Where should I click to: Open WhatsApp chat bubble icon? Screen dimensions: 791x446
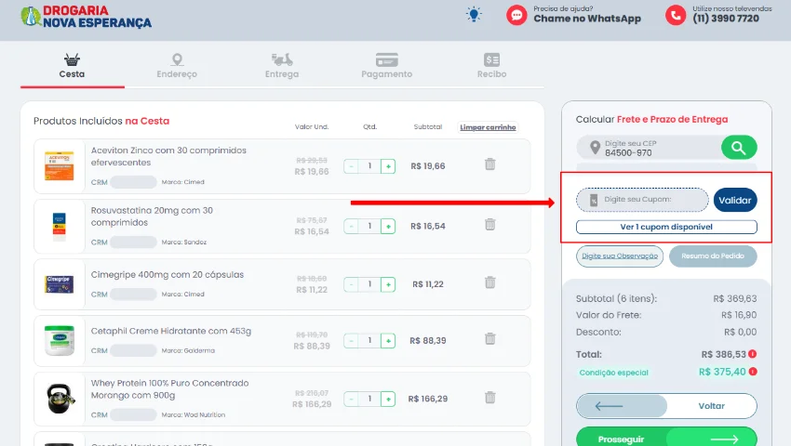516,15
